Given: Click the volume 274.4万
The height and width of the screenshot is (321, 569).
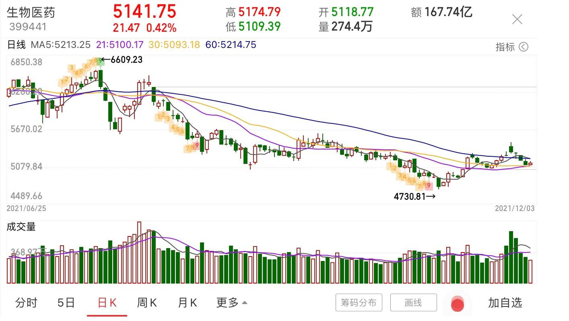Looking at the screenshot, I should point(352,27).
